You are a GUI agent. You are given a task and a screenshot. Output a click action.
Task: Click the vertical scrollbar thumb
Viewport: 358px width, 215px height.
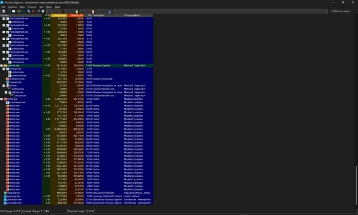coord(356,185)
